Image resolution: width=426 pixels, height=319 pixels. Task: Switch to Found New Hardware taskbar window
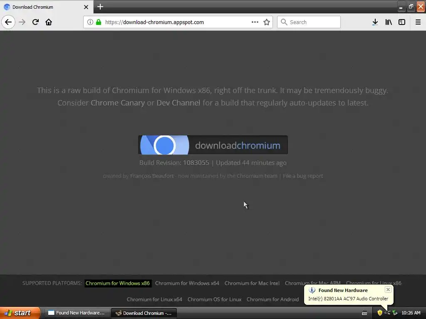point(77,313)
